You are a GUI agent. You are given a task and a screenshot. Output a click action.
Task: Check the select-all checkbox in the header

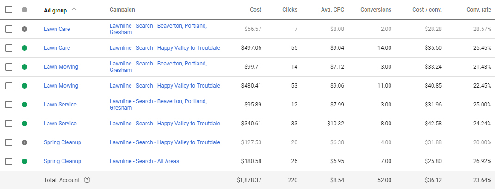pyautogui.click(x=9, y=10)
